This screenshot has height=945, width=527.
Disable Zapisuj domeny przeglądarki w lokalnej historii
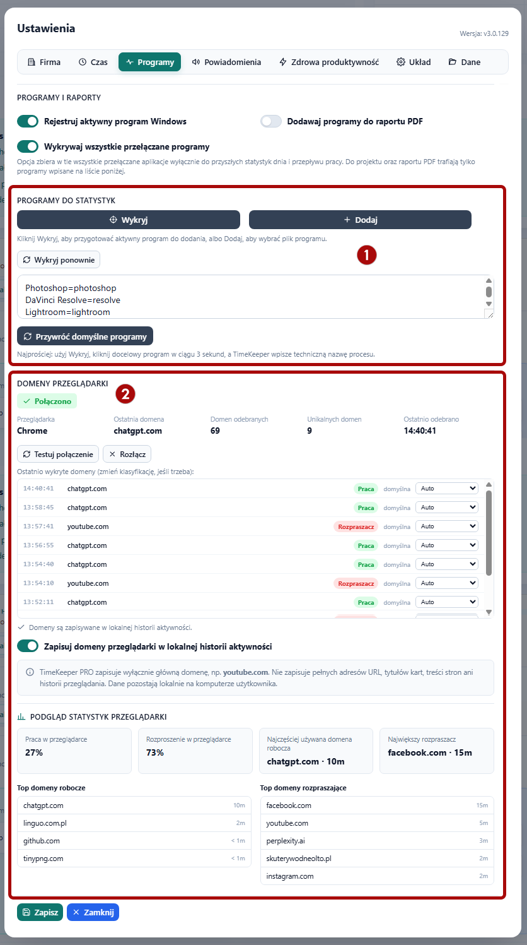[28, 646]
